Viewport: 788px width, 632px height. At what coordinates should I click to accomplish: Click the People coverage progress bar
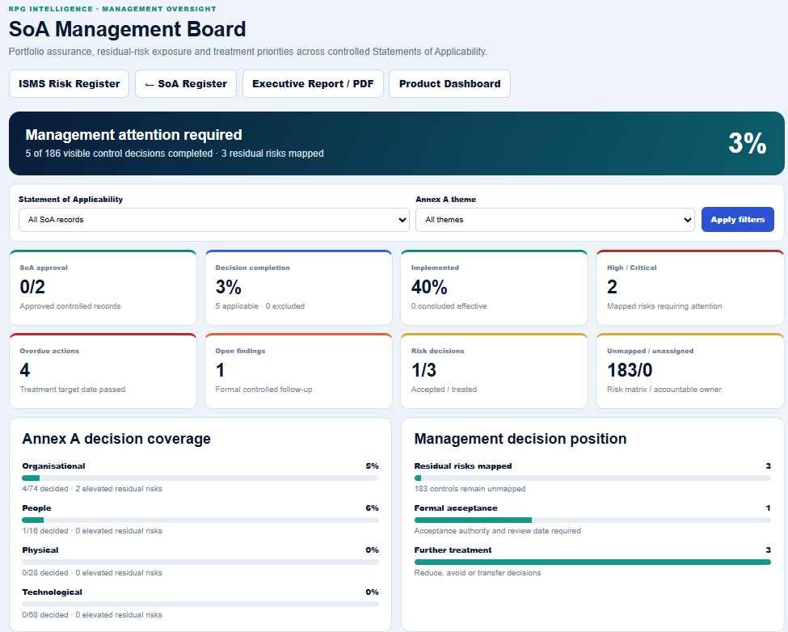(x=200, y=520)
